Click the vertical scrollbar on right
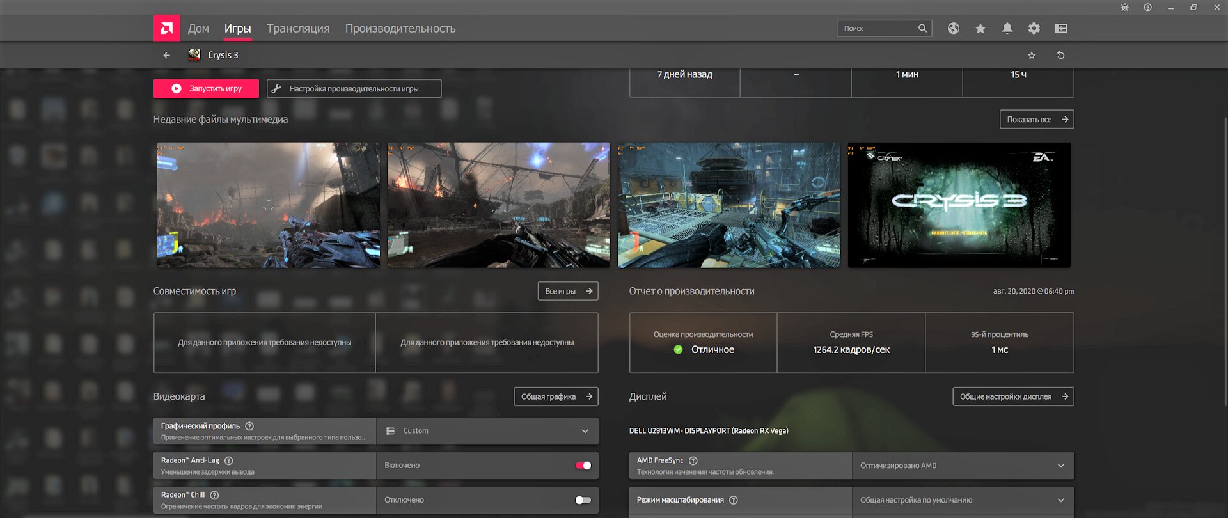 point(1225,261)
